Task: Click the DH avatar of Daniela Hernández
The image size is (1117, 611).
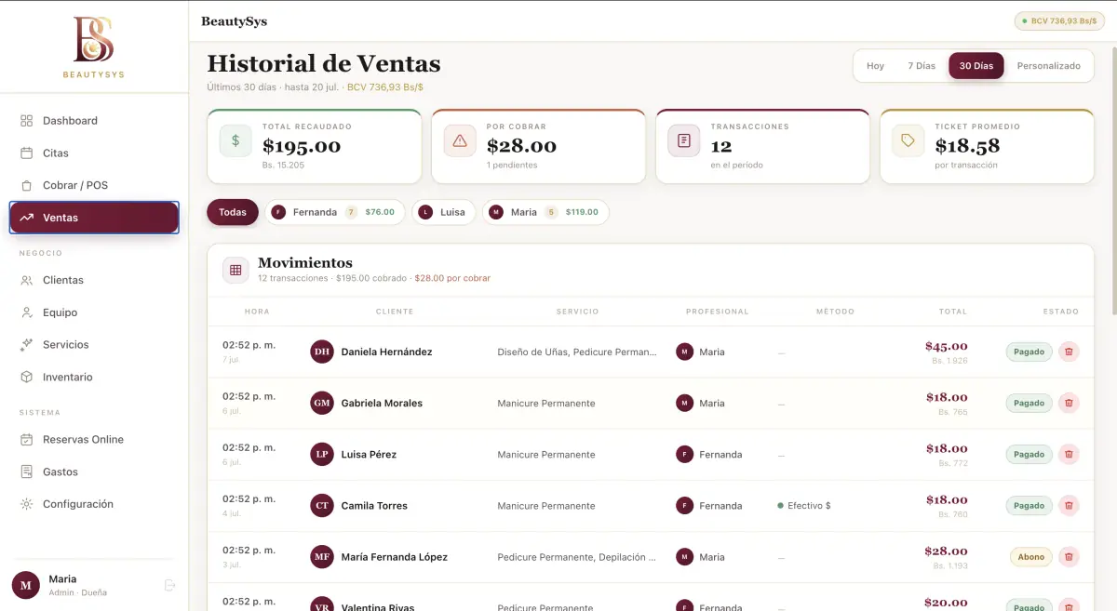Action: [322, 352]
